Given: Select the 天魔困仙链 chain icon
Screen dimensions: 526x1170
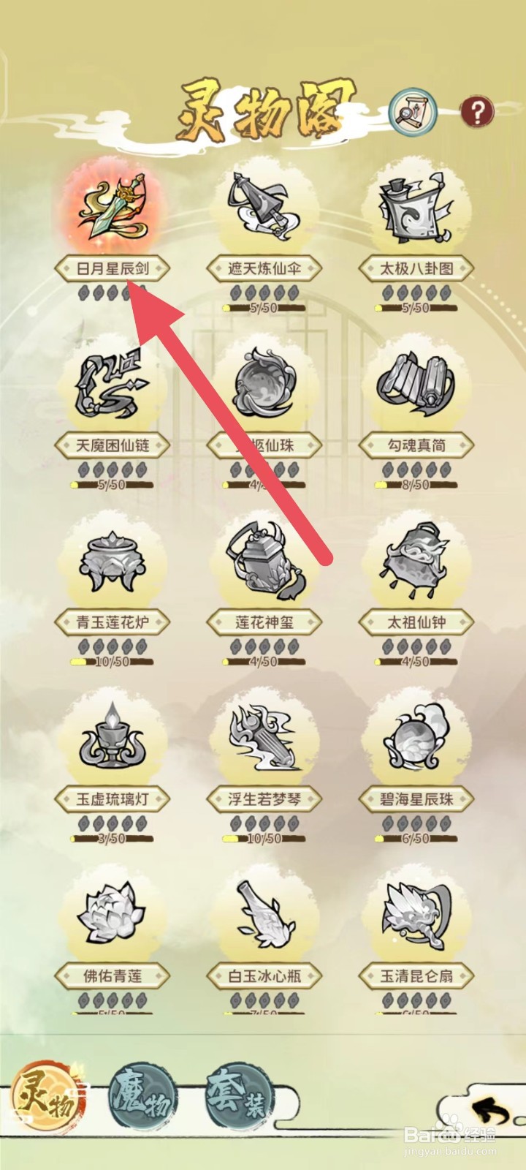Looking at the screenshot, I should tap(112, 385).
